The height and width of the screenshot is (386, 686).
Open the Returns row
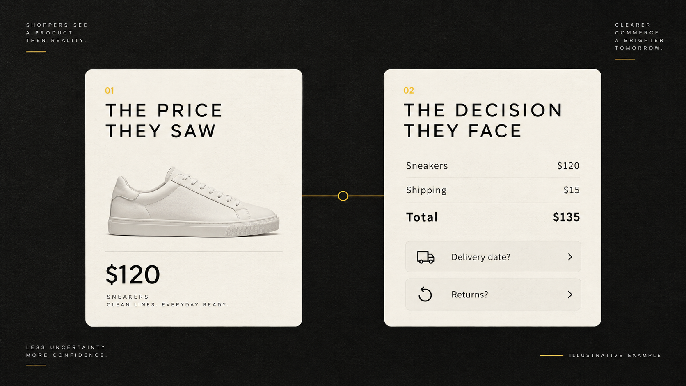(493, 295)
